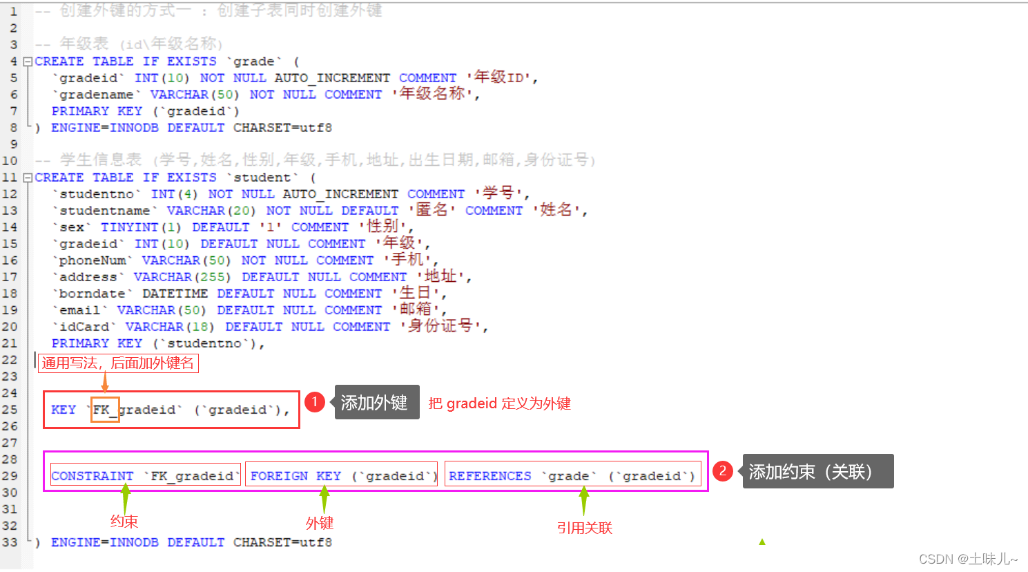Image resolution: width=1028 pixels, height=572 pixels.
Task: Click the '手机' comment string
Action: (x=407, y=260)
